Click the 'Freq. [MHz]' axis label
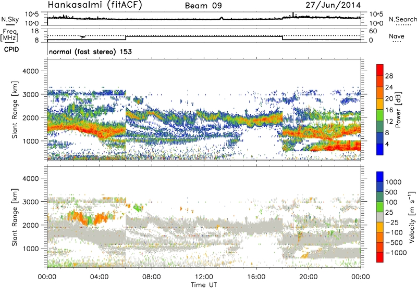This screenshot has width=417, height=288. (10, 35)
